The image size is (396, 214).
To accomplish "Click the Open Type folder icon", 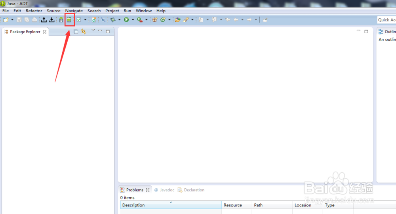I will click(177, 20).
